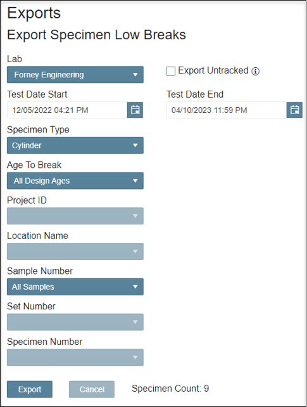Click the Lab dropdown arrow
The height and width of the screenshot is (407, 307).
(x=135, y=75)
